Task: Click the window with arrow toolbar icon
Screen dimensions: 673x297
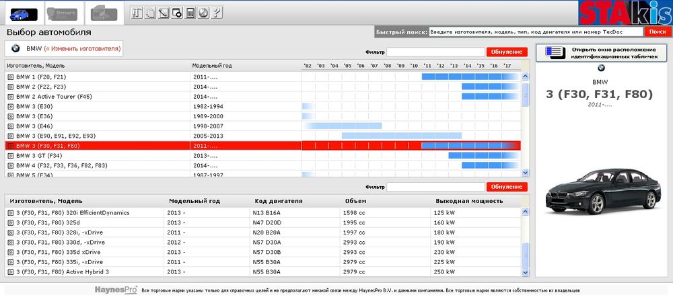Action: point(176,13)
